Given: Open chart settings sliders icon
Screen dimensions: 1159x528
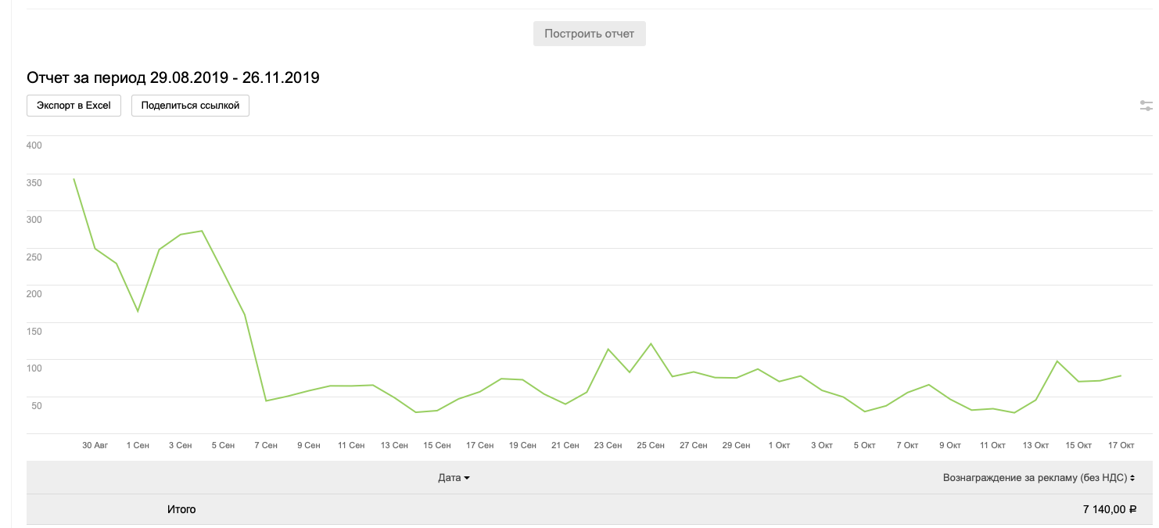Looking at the screenshot, I should pyautogui.click(x=1146, y=106).
